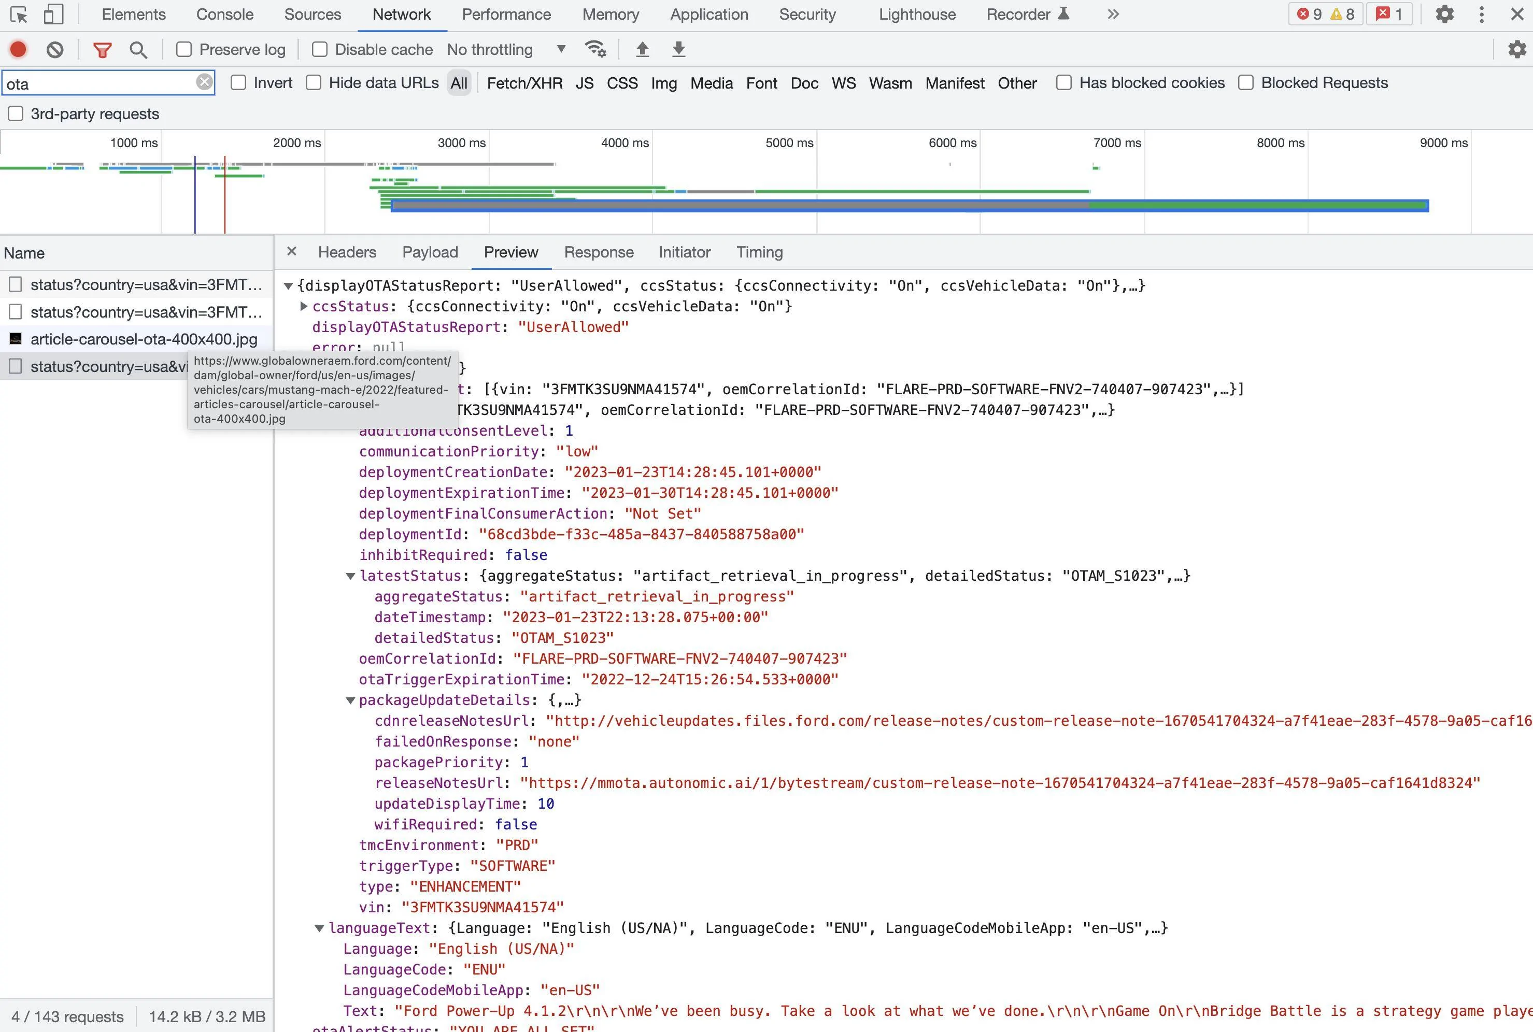Image resolution: width=1533 pixels, height=1032 pixels.
Task: Click the 8 warnings counter icon
Action: [1343, 15]
